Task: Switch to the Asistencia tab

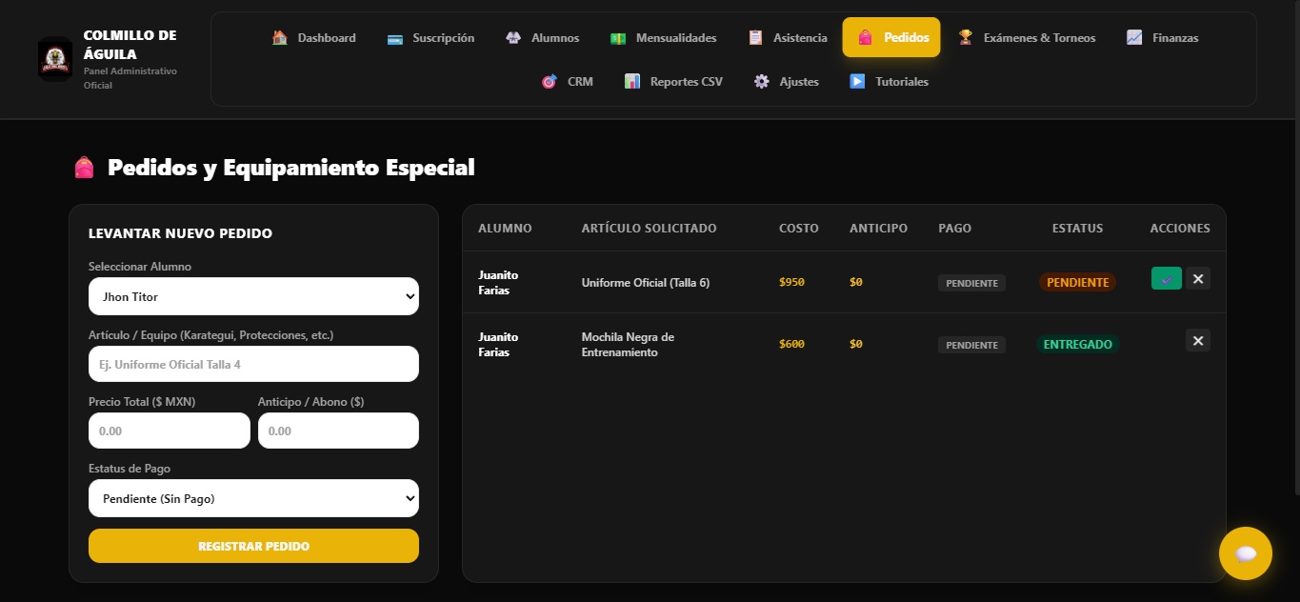Action: pyautogui.click(x=787, y=38)
